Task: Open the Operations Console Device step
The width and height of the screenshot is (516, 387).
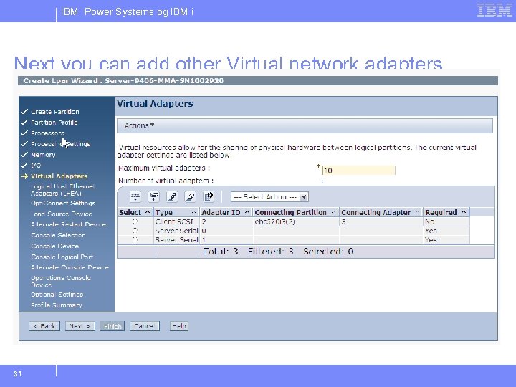Action: (61, 281)
